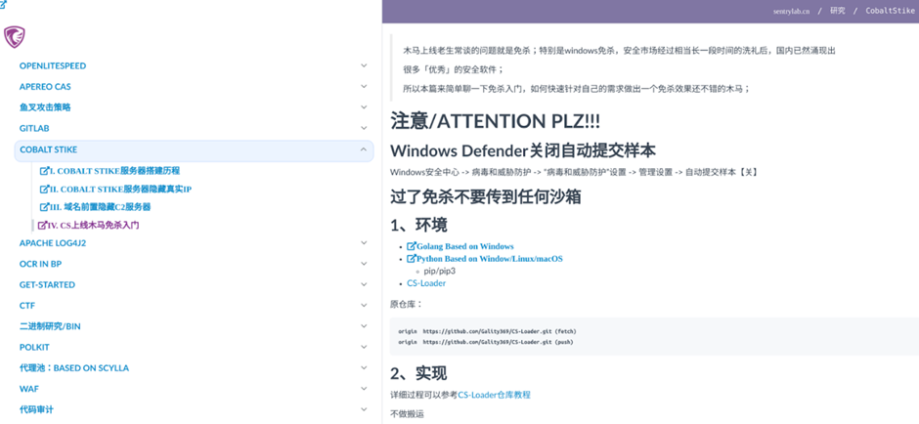The height and width of the screenshot is (424, 919).
Task: Open 代码审计 sidebar entry
Action: (x=36, y=410)
